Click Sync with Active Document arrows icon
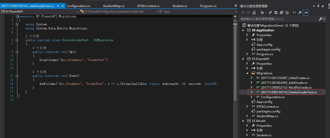 270,13
